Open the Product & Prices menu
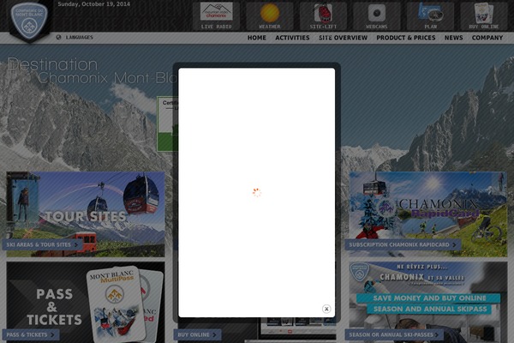The height and width of the screenshot is (343, 514). pos(406,38)
